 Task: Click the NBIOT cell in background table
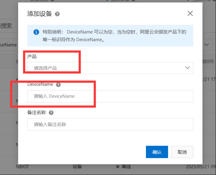pos(22,167)
